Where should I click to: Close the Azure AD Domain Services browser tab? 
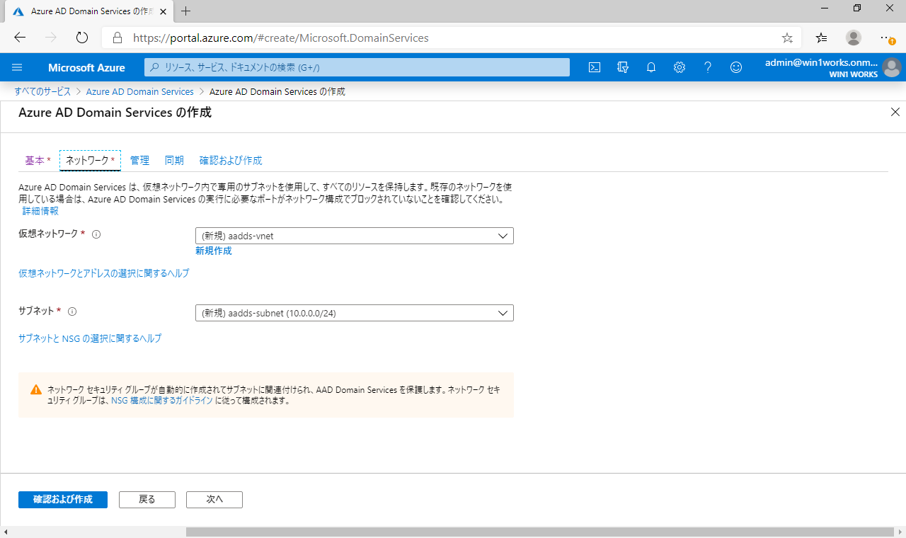tap(164, 11)
